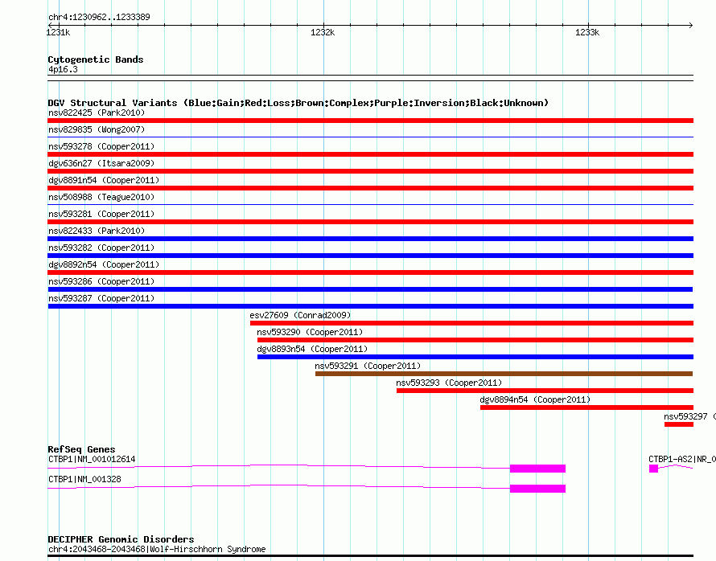Image resolution: width=716 pixels, height=561 pixels.
Task: Open the dgv636n27 (Itsara2009) variant label
Action: (101, 163)
